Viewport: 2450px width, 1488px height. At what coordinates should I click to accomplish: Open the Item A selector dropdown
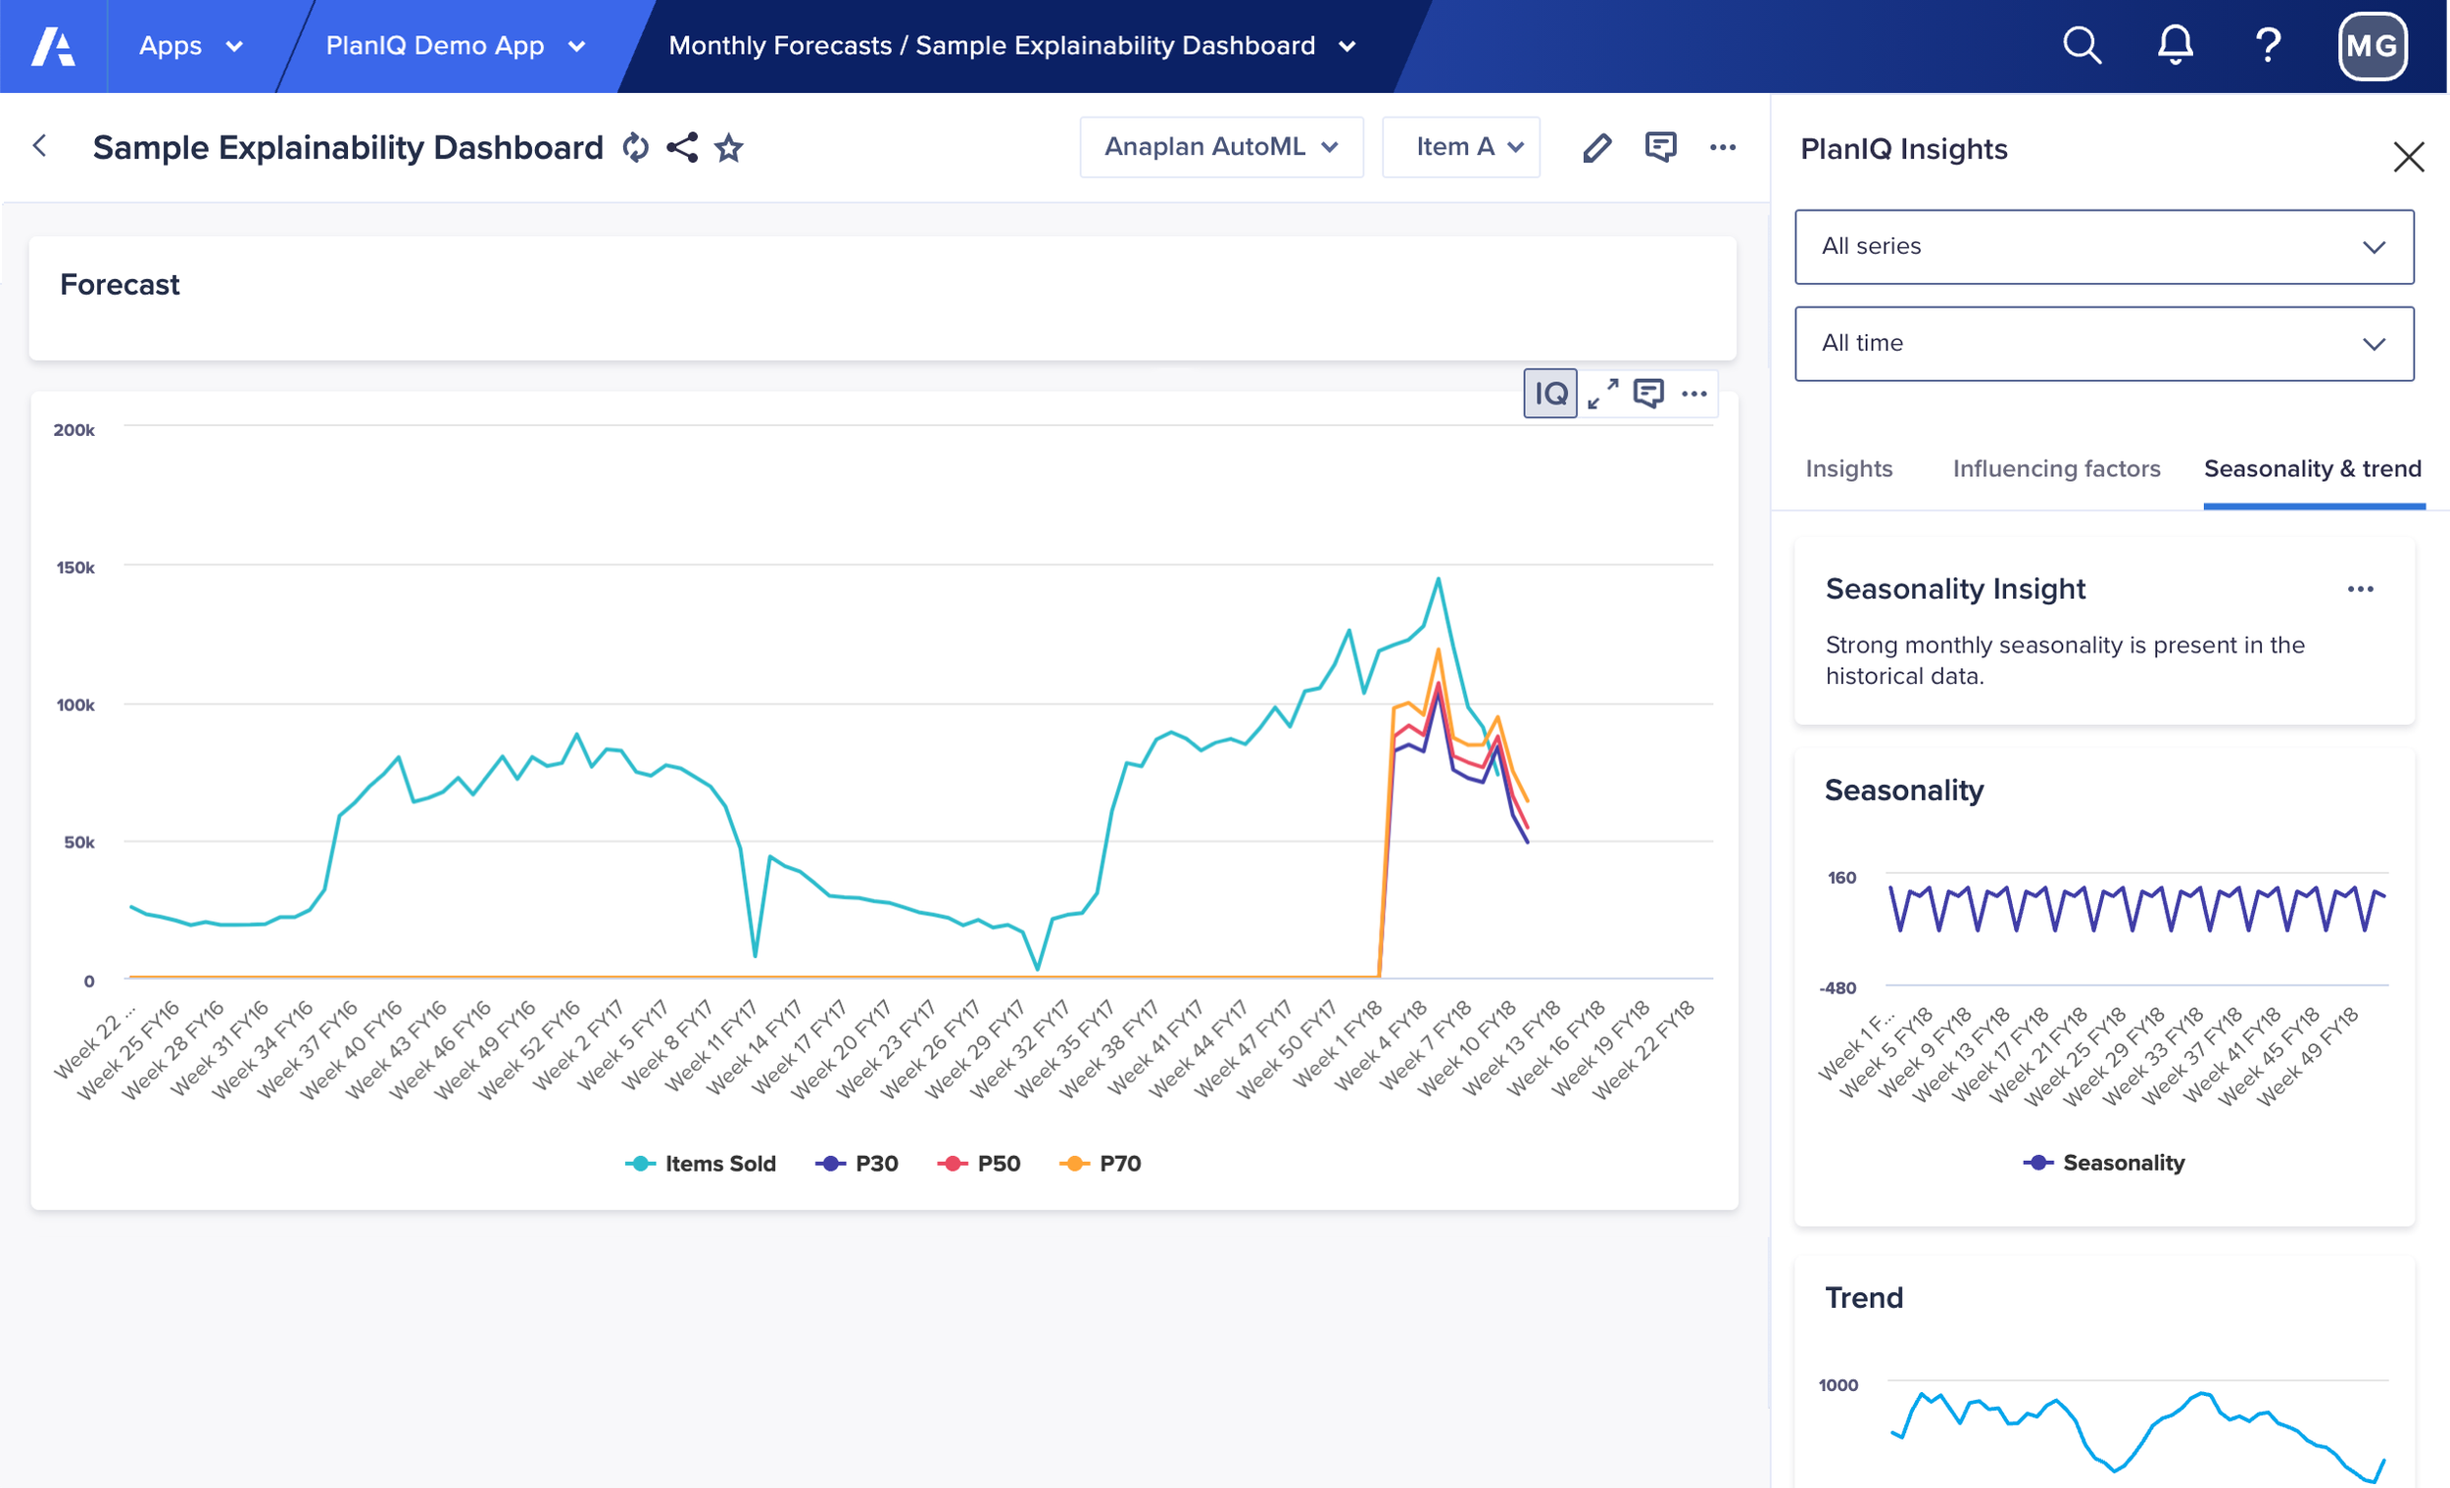point(1460,147)
